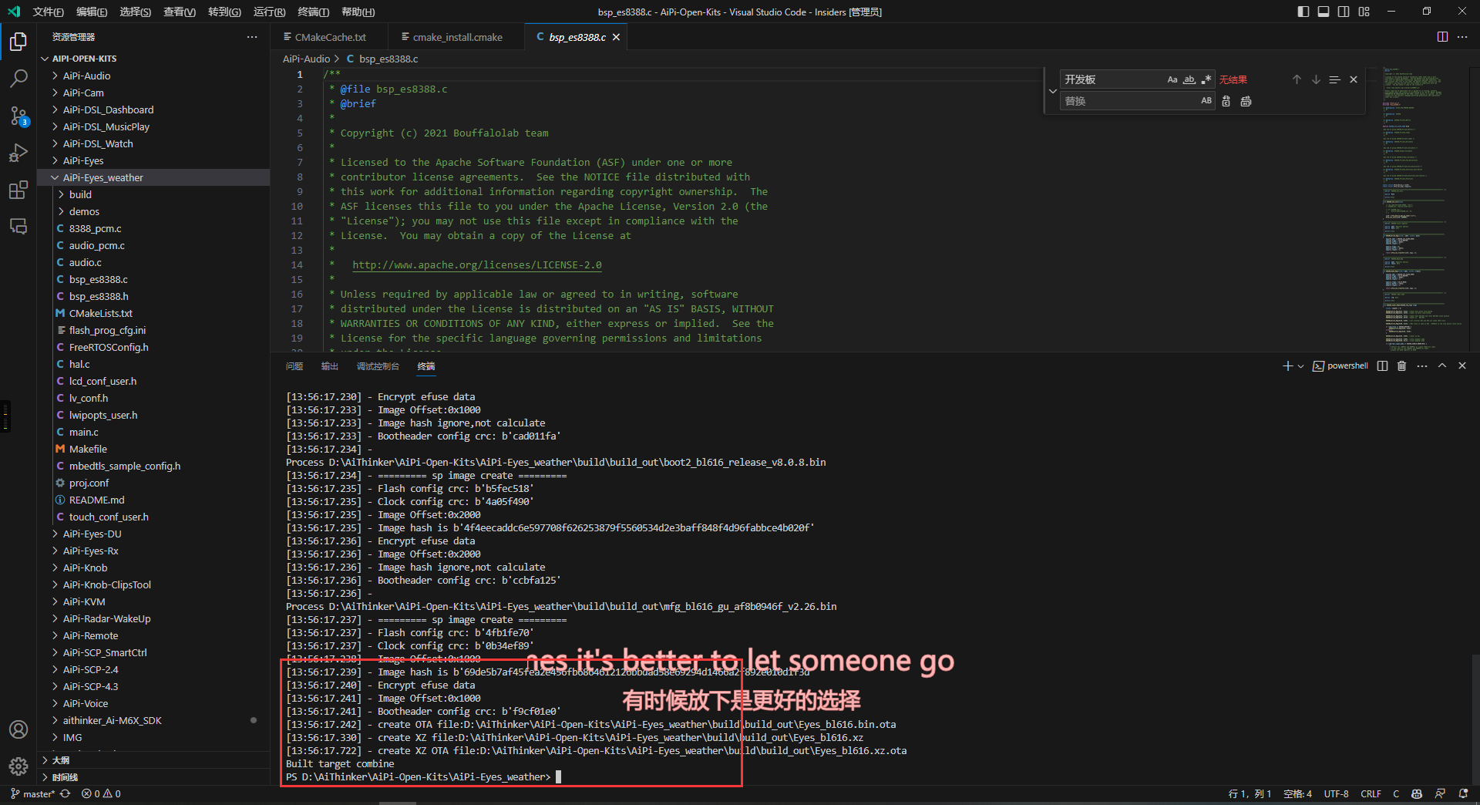The width and height of the screenshot is (1480, 805).
Task: Switch to 问题 problems panel tab
Action: pyautogui.click(x=294, y=366)
